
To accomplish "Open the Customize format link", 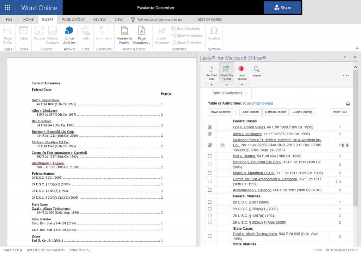I will 258,103.
